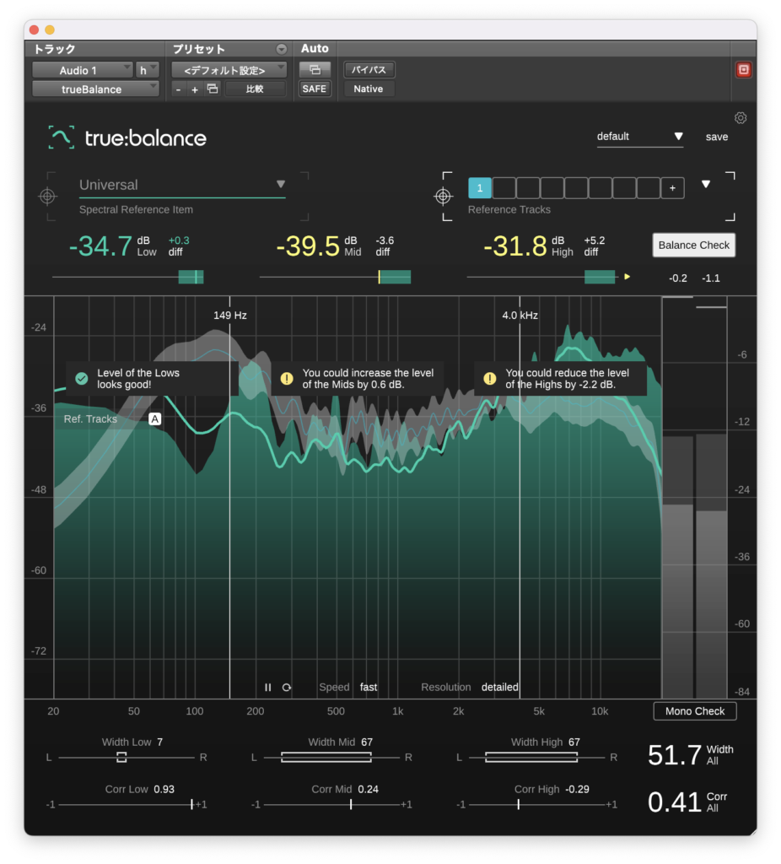Open the Auto automation window icon

click(x=315, y=70)
